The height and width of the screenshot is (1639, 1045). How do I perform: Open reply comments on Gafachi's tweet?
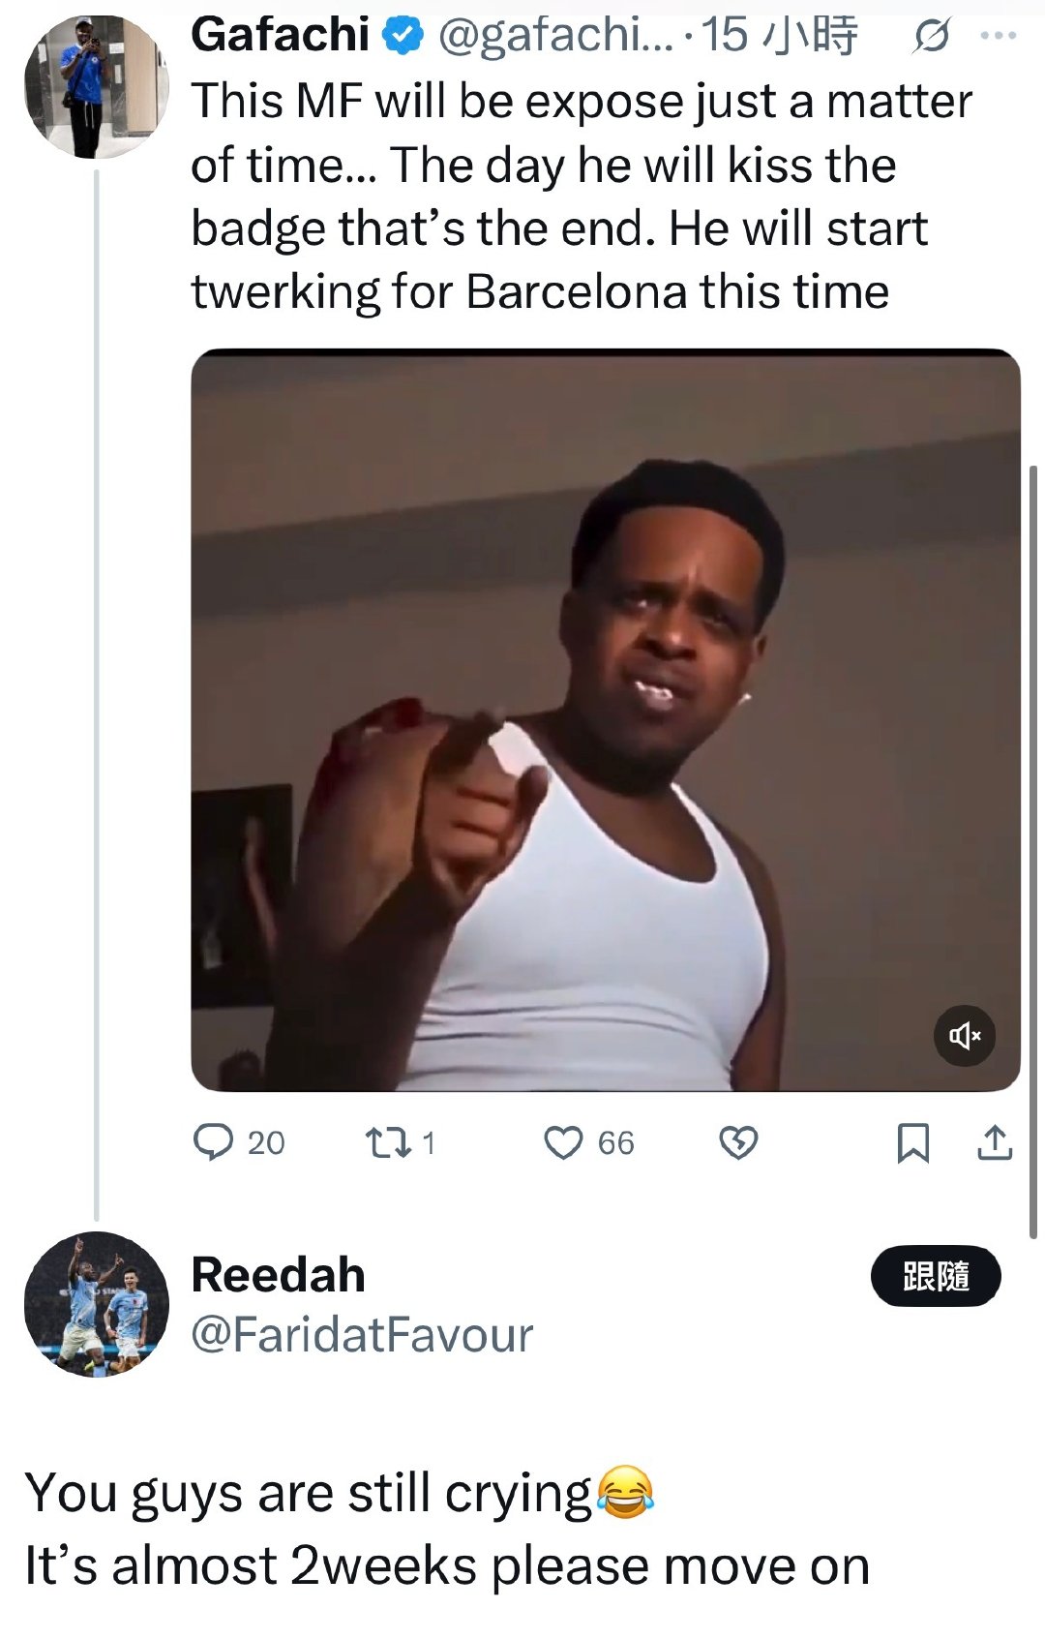point(238,1142)
